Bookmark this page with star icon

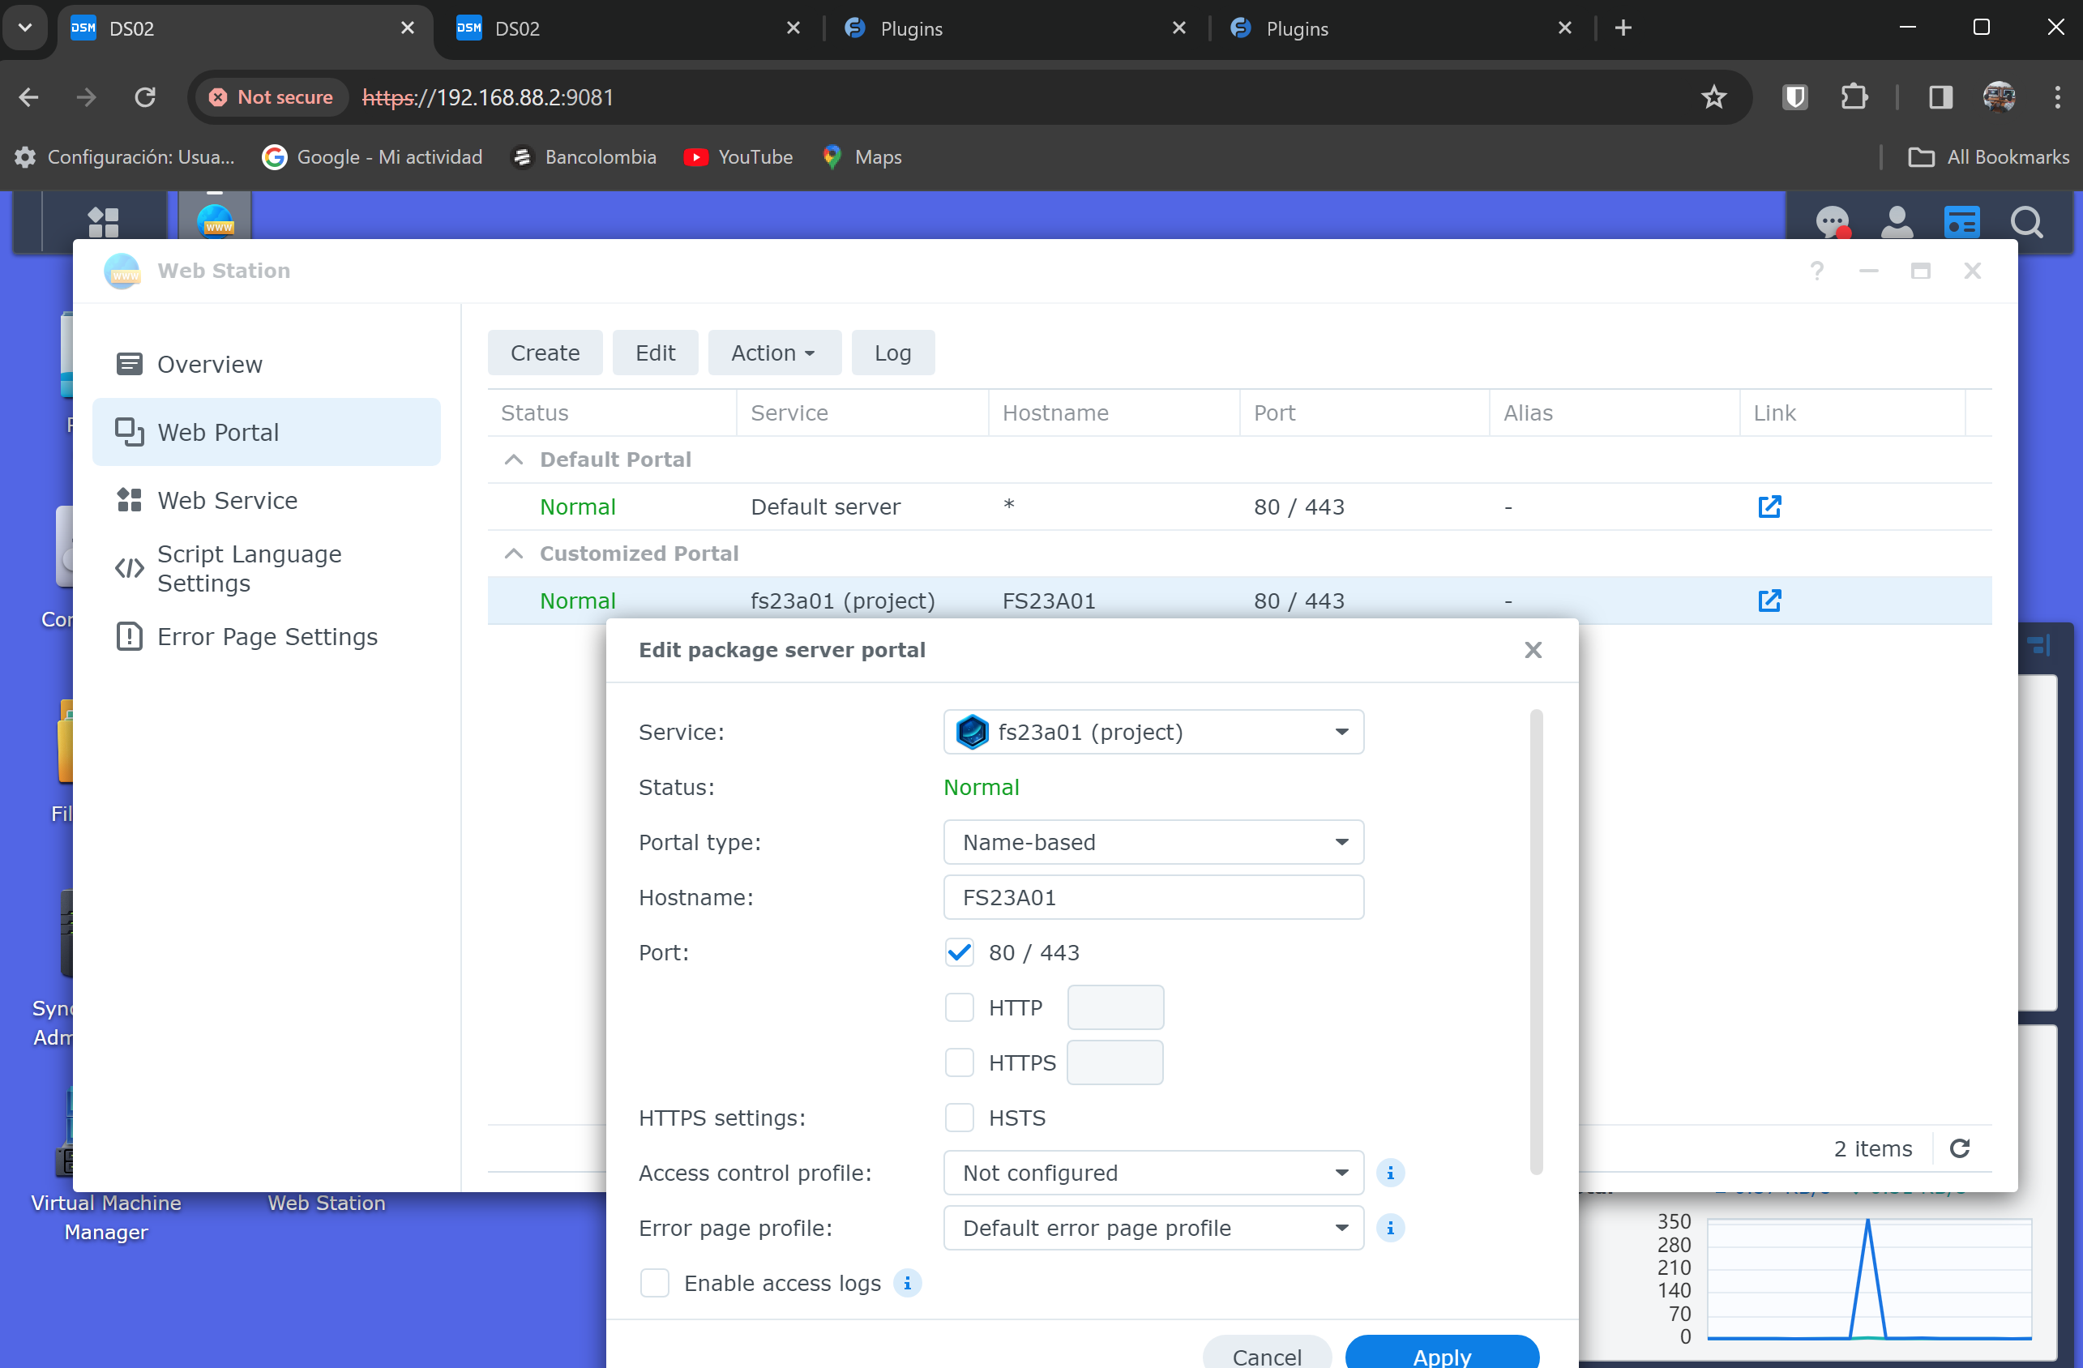(1713, 97)
